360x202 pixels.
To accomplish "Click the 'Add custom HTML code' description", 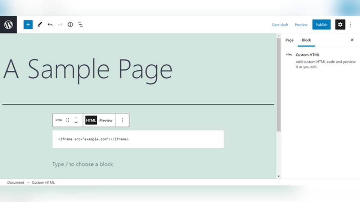I will pyautogui.click(x=325, y=64).
